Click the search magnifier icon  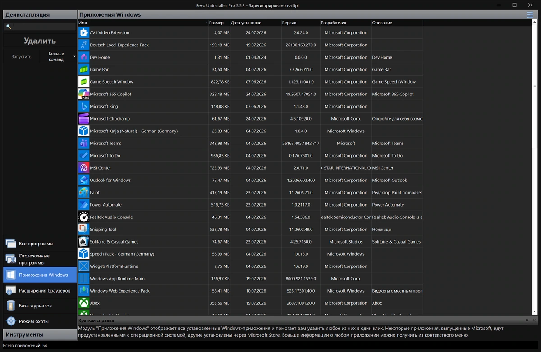point(8,27)
